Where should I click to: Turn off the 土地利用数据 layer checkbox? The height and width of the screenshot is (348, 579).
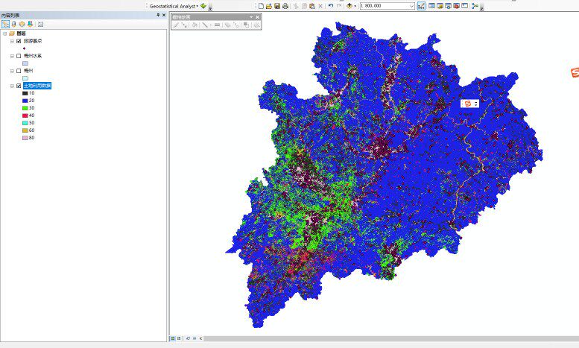coord(19,86)
